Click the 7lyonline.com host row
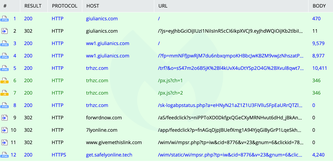333x162 pixels. [x=102, y=130]
